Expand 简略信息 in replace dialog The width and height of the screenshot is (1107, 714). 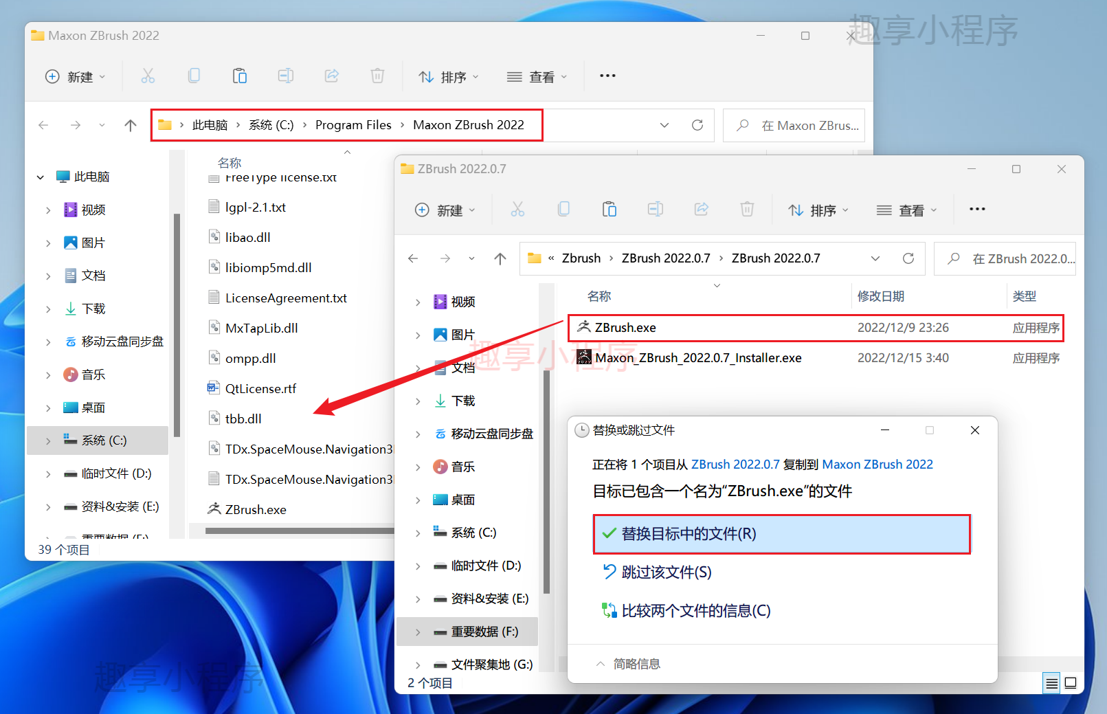(x=629, y=664)
